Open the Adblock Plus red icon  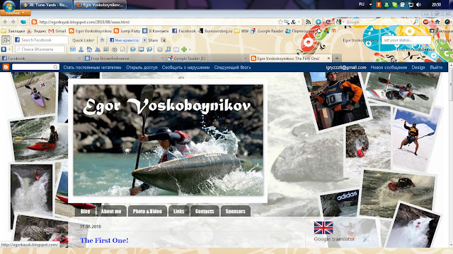(x=426, y=22)
